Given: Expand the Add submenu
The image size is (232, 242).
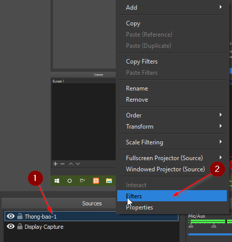Looking at the screenshot, I should click(x=172, y=8).
